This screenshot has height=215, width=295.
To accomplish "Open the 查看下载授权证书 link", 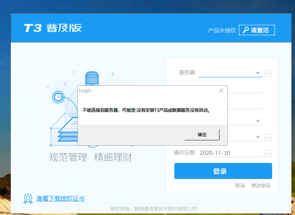I will point(61,199).
